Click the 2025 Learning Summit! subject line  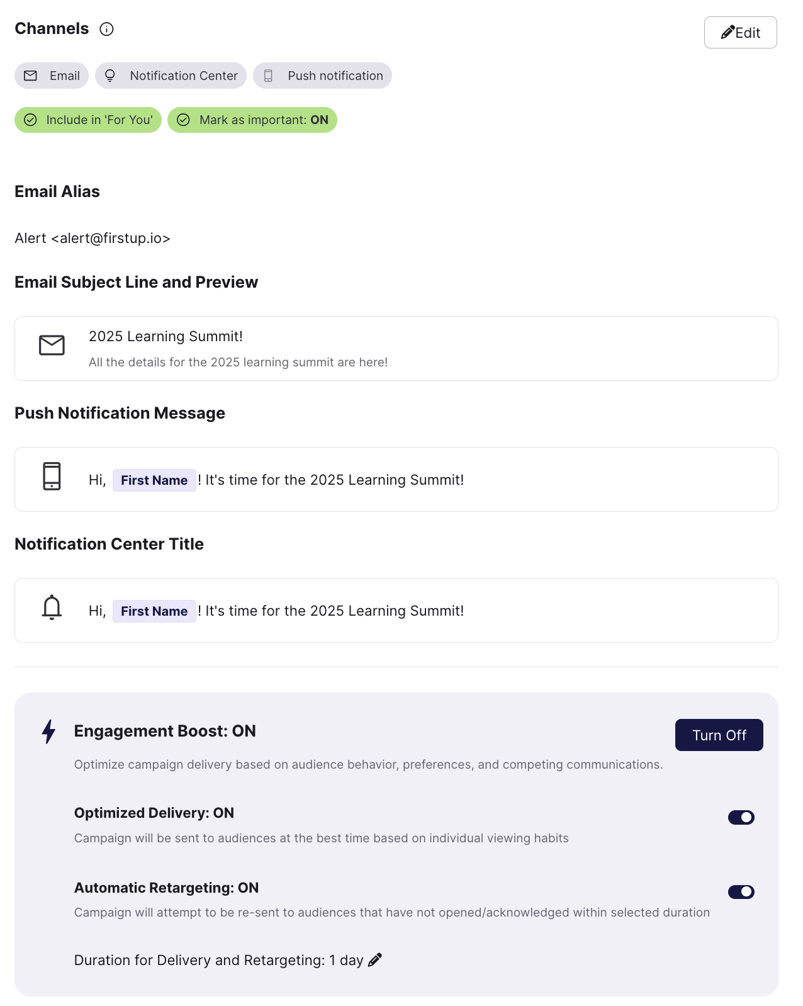[x=166, y=336]
